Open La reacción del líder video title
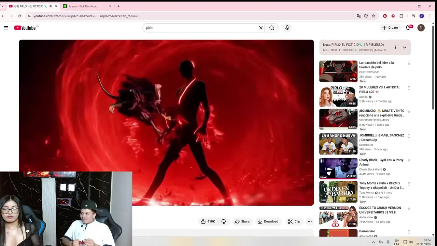Viewport: 437px width, 246px height. pyautogui.click(x=376, y=65)
